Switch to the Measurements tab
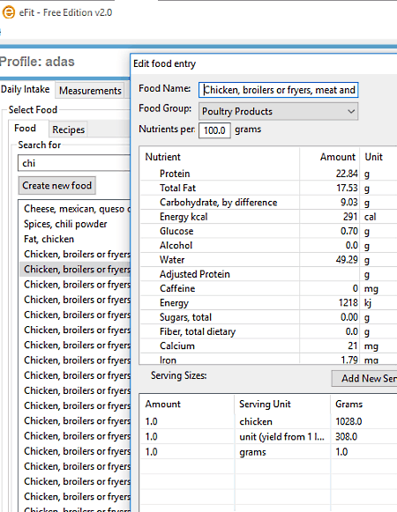This screenshot has width=397, height=512. pos(90,91)
